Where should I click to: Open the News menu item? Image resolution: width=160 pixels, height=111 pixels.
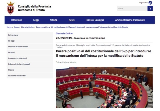pos(71,20)
